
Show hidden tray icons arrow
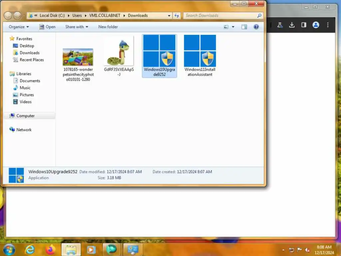[x=283, y=250]
